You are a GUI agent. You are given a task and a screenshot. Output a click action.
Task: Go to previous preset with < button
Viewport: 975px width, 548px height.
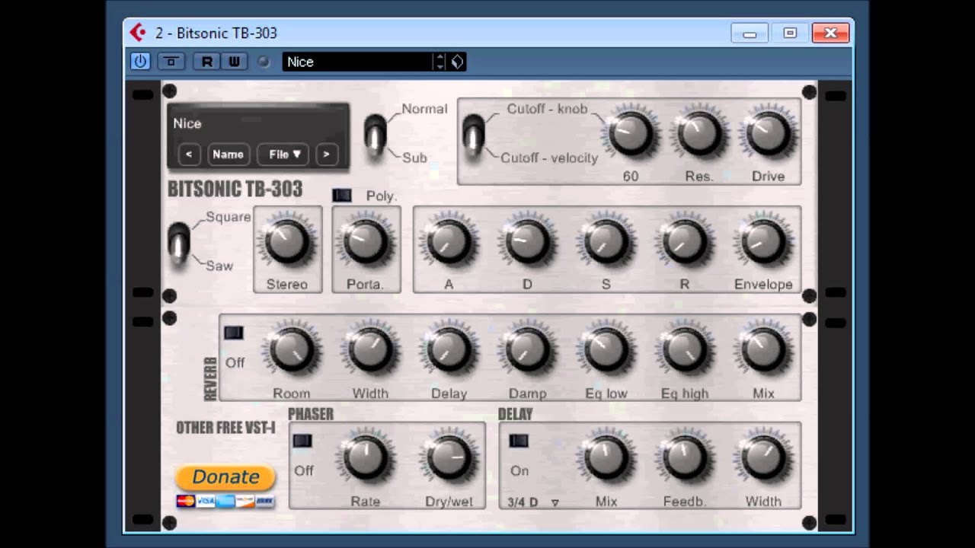click(x=189, y=154)
